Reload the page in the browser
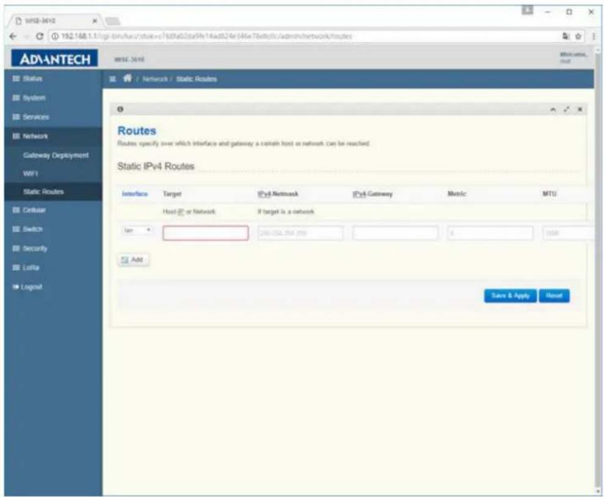The image size is (604, 497). 39,37
